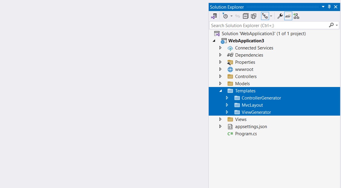Image resolution: width=341 pixels, height=188 pixels.
Task: Toggle the file nesting view button
Action: [x=265, y=16]
